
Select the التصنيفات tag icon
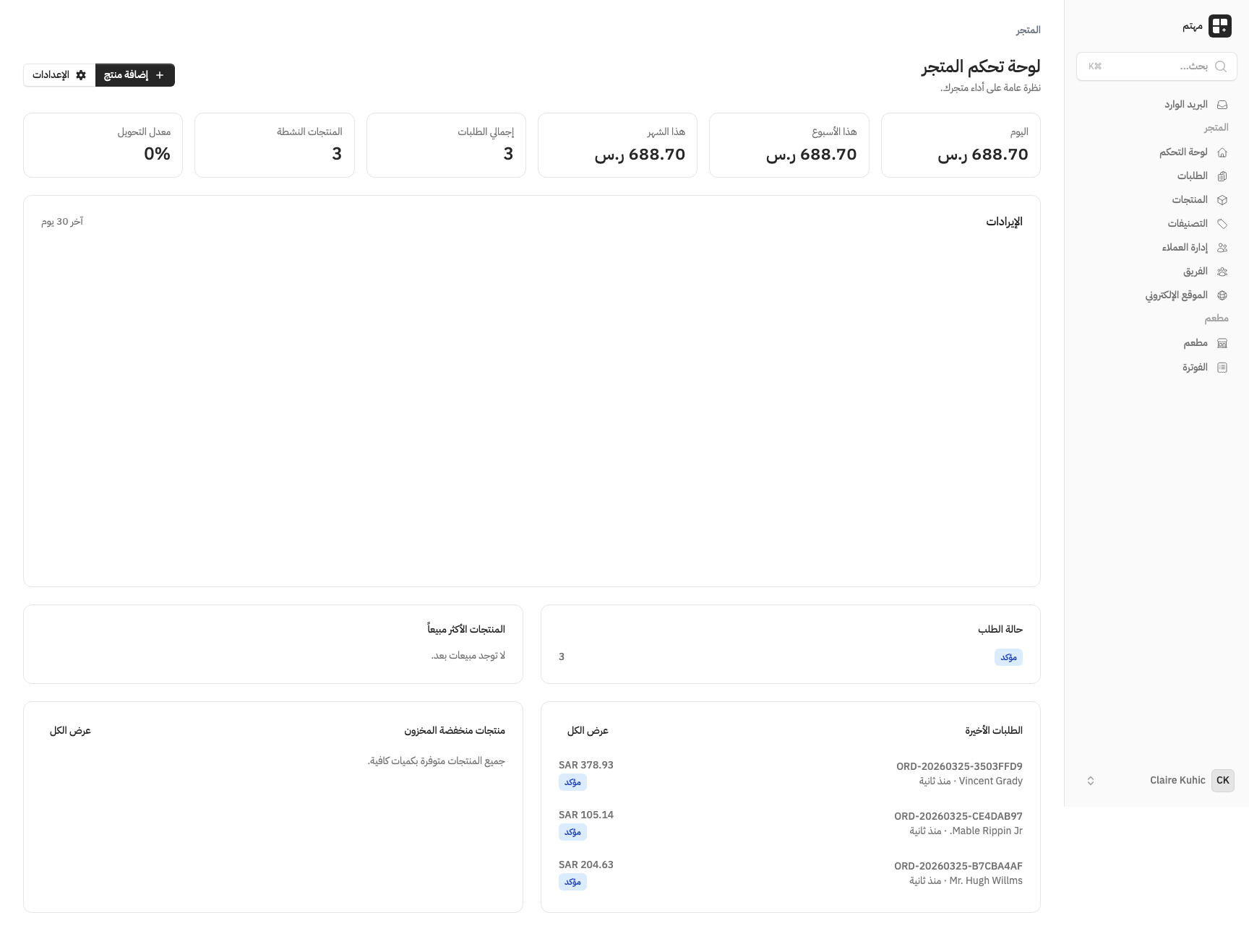(1223, 223)
